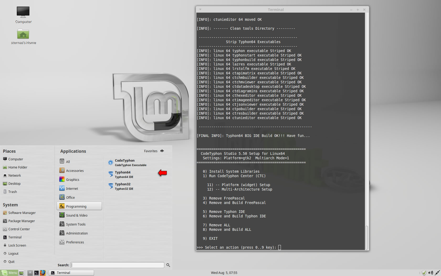Image resolution: width=441 pixels, height=276 pixels.
Task: Choose Lock Screen in the menu
Action: click(15, 245)
